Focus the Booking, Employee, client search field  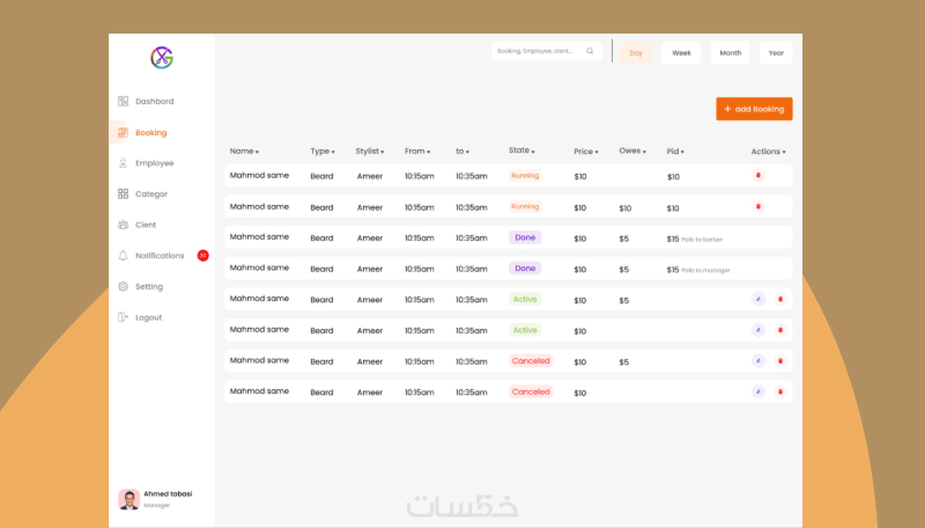[546, 51]
